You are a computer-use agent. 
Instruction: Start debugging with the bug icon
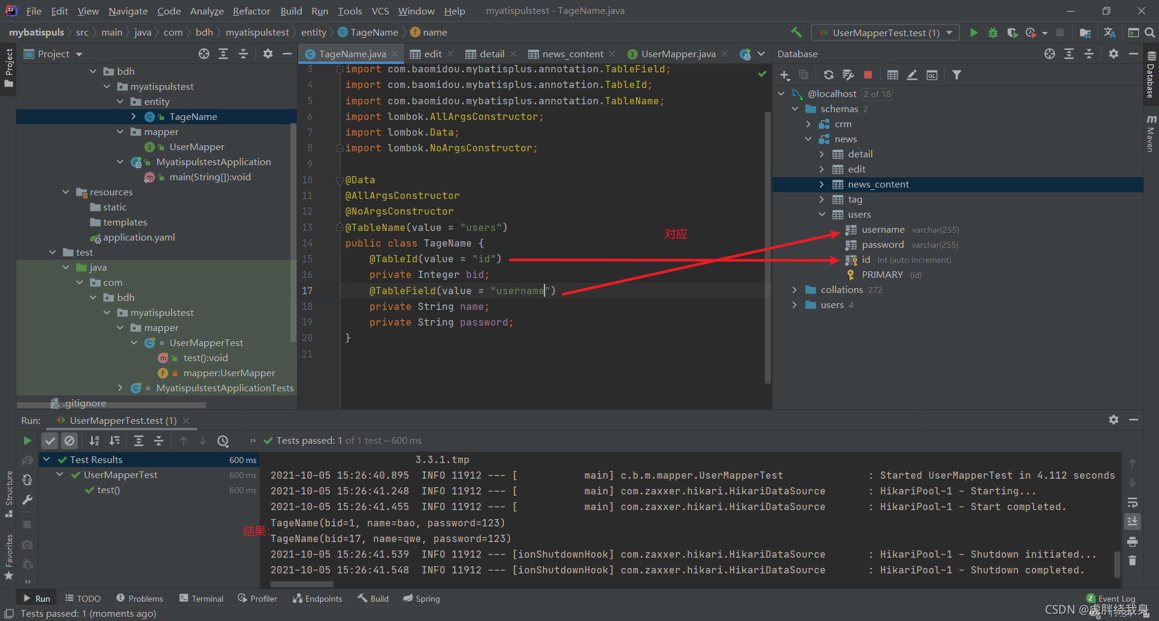993,33
